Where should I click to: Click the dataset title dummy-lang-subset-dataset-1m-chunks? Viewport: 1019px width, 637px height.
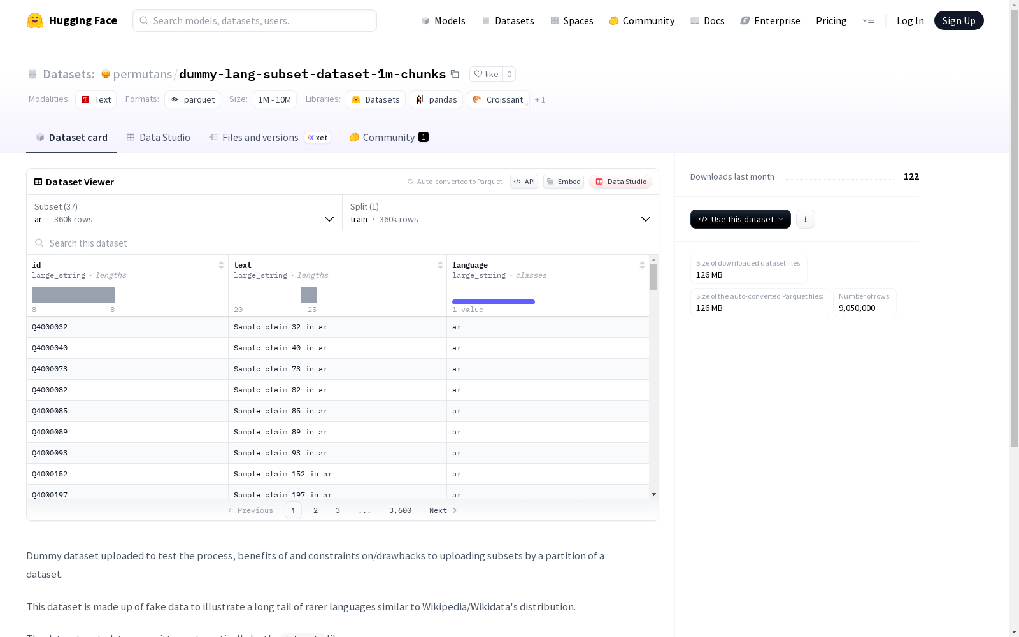coord(313,74)
